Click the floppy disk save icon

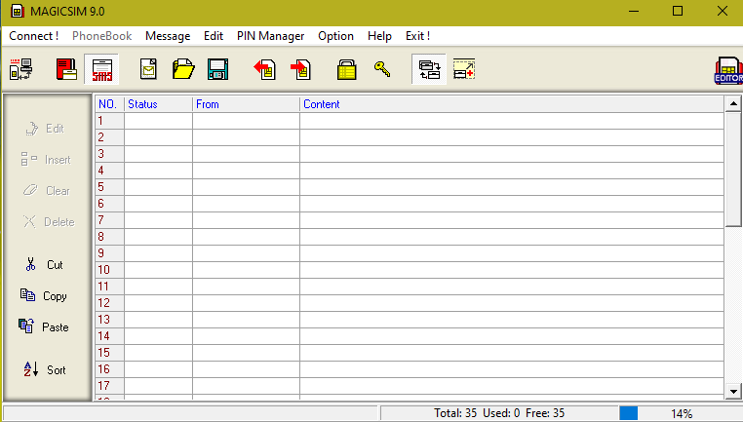tap(218, 69)
